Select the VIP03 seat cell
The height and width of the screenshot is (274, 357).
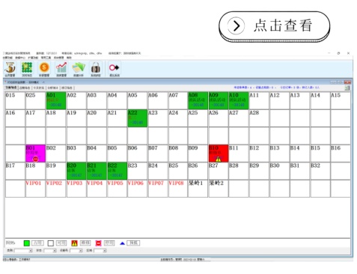(x=76, y=189)
